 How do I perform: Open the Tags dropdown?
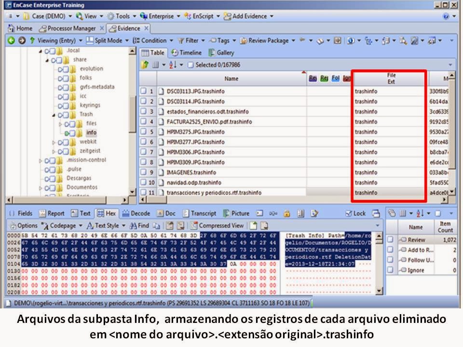tap(223, 40)
